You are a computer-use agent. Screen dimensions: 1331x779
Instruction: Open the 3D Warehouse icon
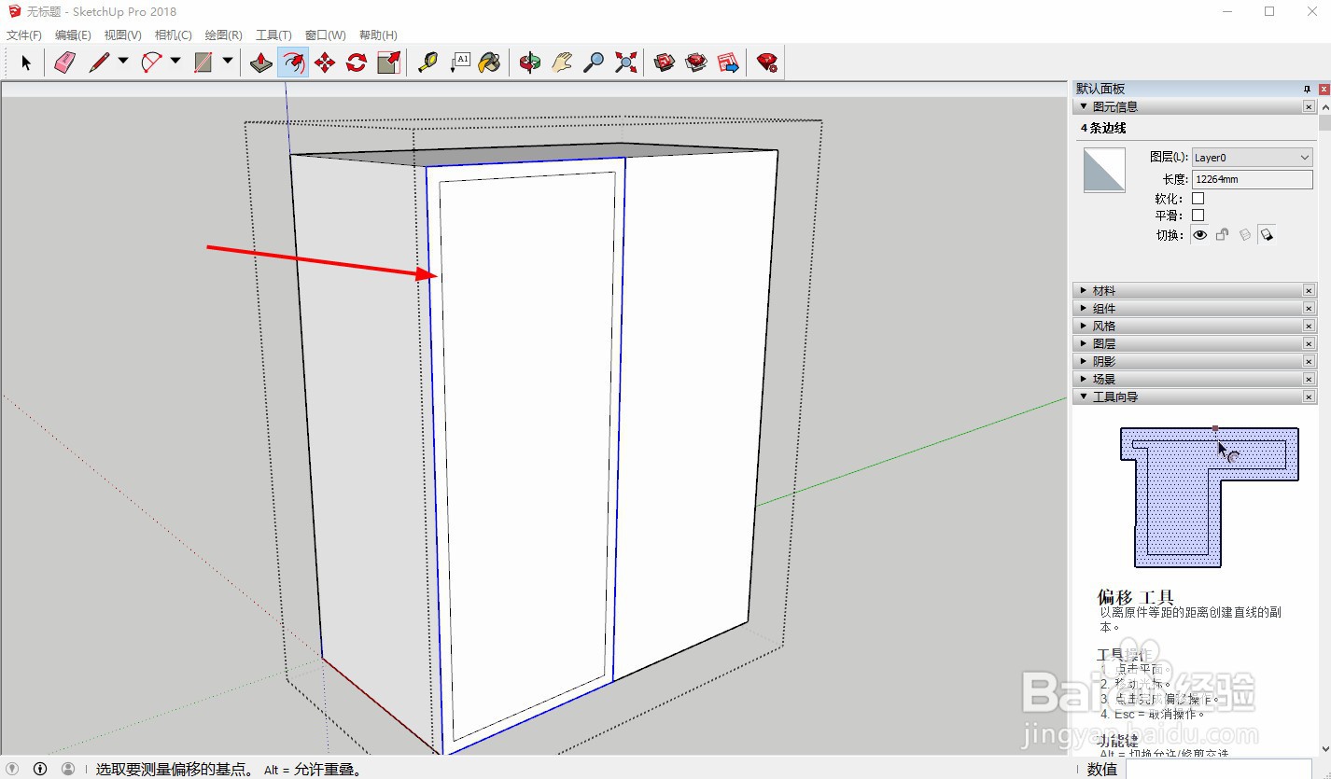[x=665, y=63]
